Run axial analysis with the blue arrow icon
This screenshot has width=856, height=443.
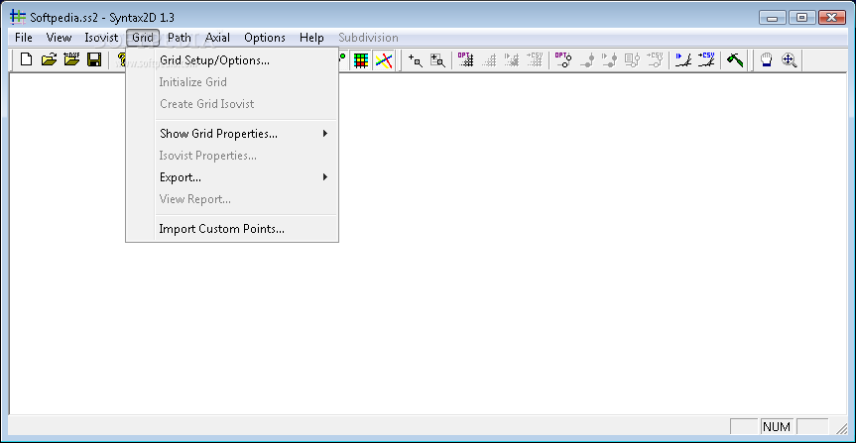[x=683, y=60]
